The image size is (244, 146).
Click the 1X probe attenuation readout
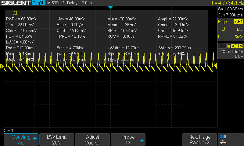click(x=223, y=51)
